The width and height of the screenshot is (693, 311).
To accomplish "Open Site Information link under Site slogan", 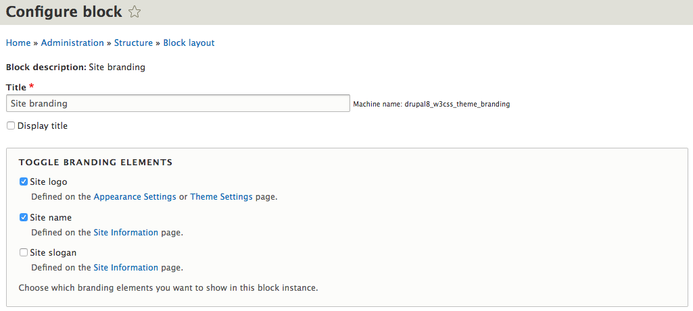I will point(126,267).
